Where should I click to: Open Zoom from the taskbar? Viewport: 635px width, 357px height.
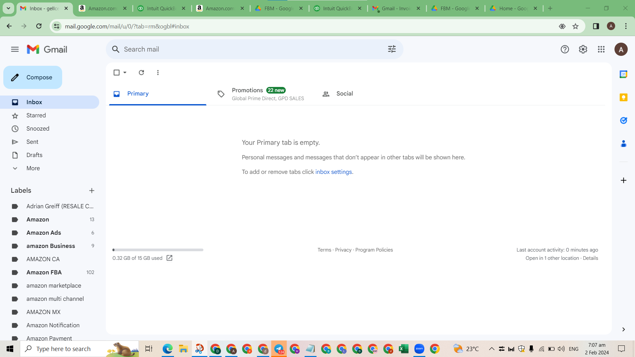(x=419, y=349)
